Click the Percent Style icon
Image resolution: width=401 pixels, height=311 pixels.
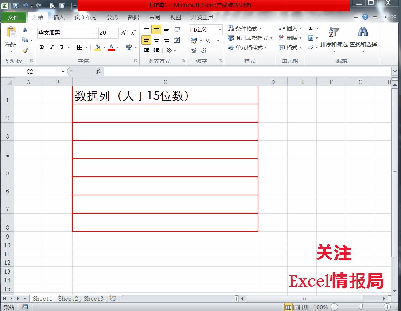(x=208, y=41)
